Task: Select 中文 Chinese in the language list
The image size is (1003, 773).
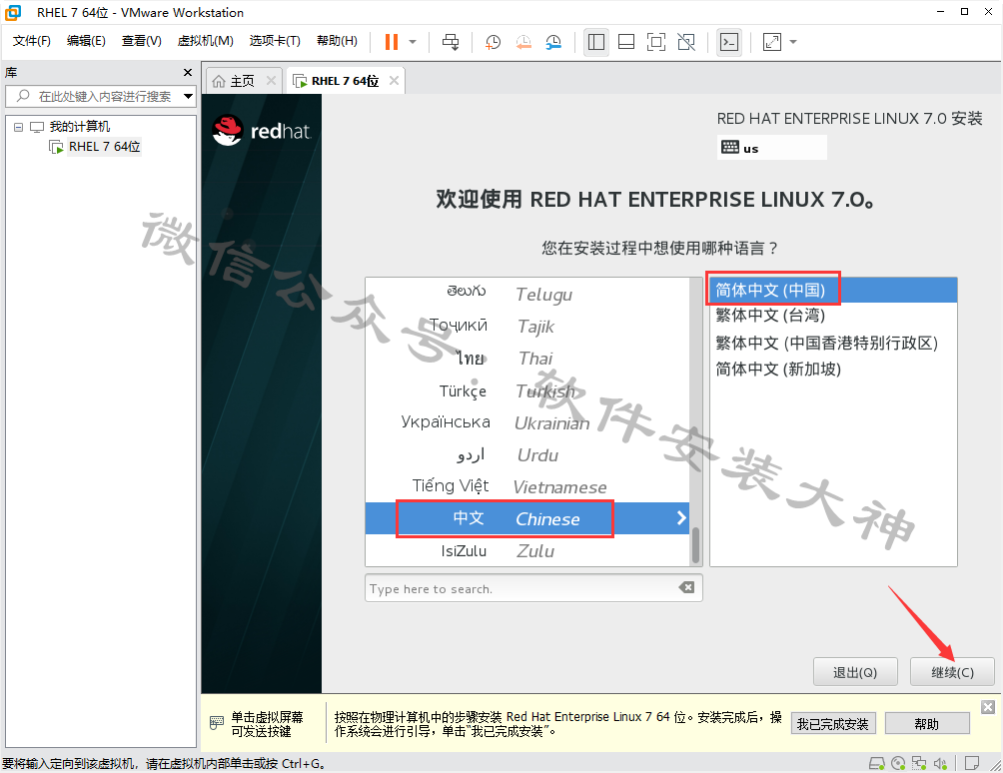Action: click(527, 518)
